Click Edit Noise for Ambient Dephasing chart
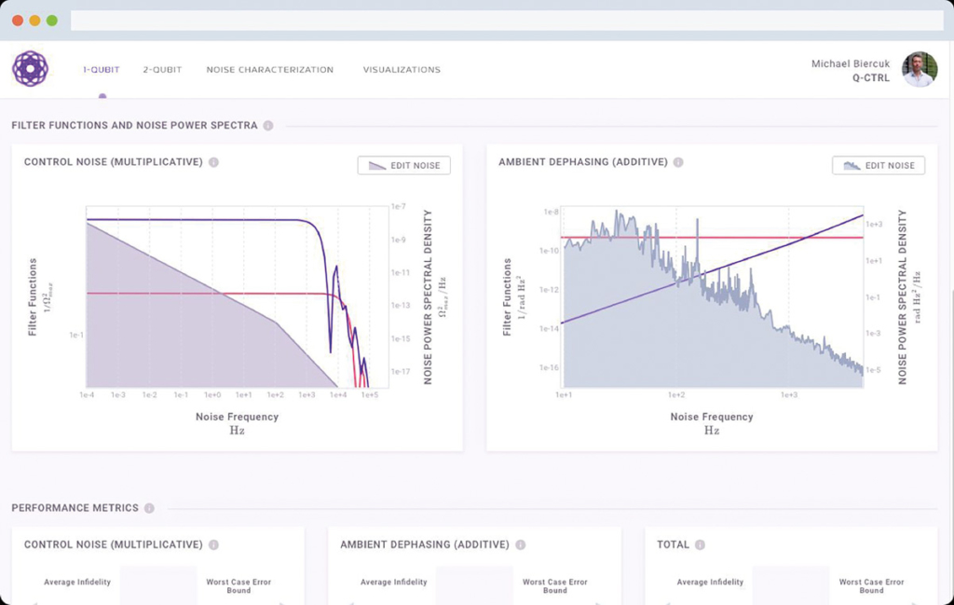 click(x=879, y=165)
